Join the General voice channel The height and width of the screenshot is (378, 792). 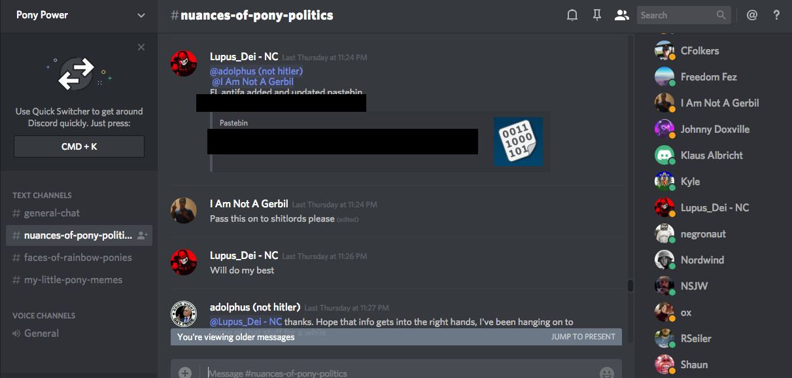point(41,334)
